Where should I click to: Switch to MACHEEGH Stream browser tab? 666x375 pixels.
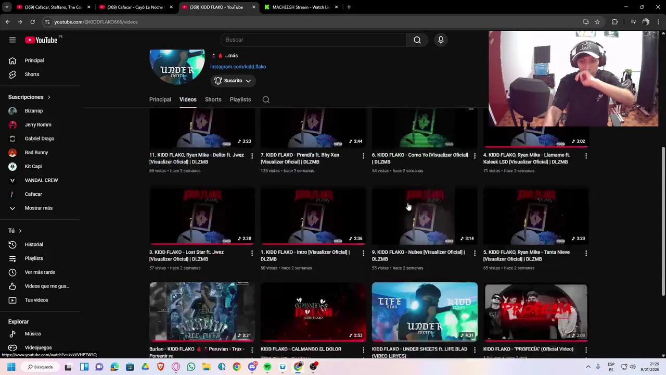[301, 7]
